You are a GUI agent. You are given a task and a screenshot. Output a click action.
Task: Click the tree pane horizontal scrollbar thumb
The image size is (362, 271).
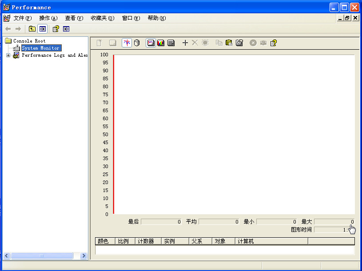click(x=42, y=255)
